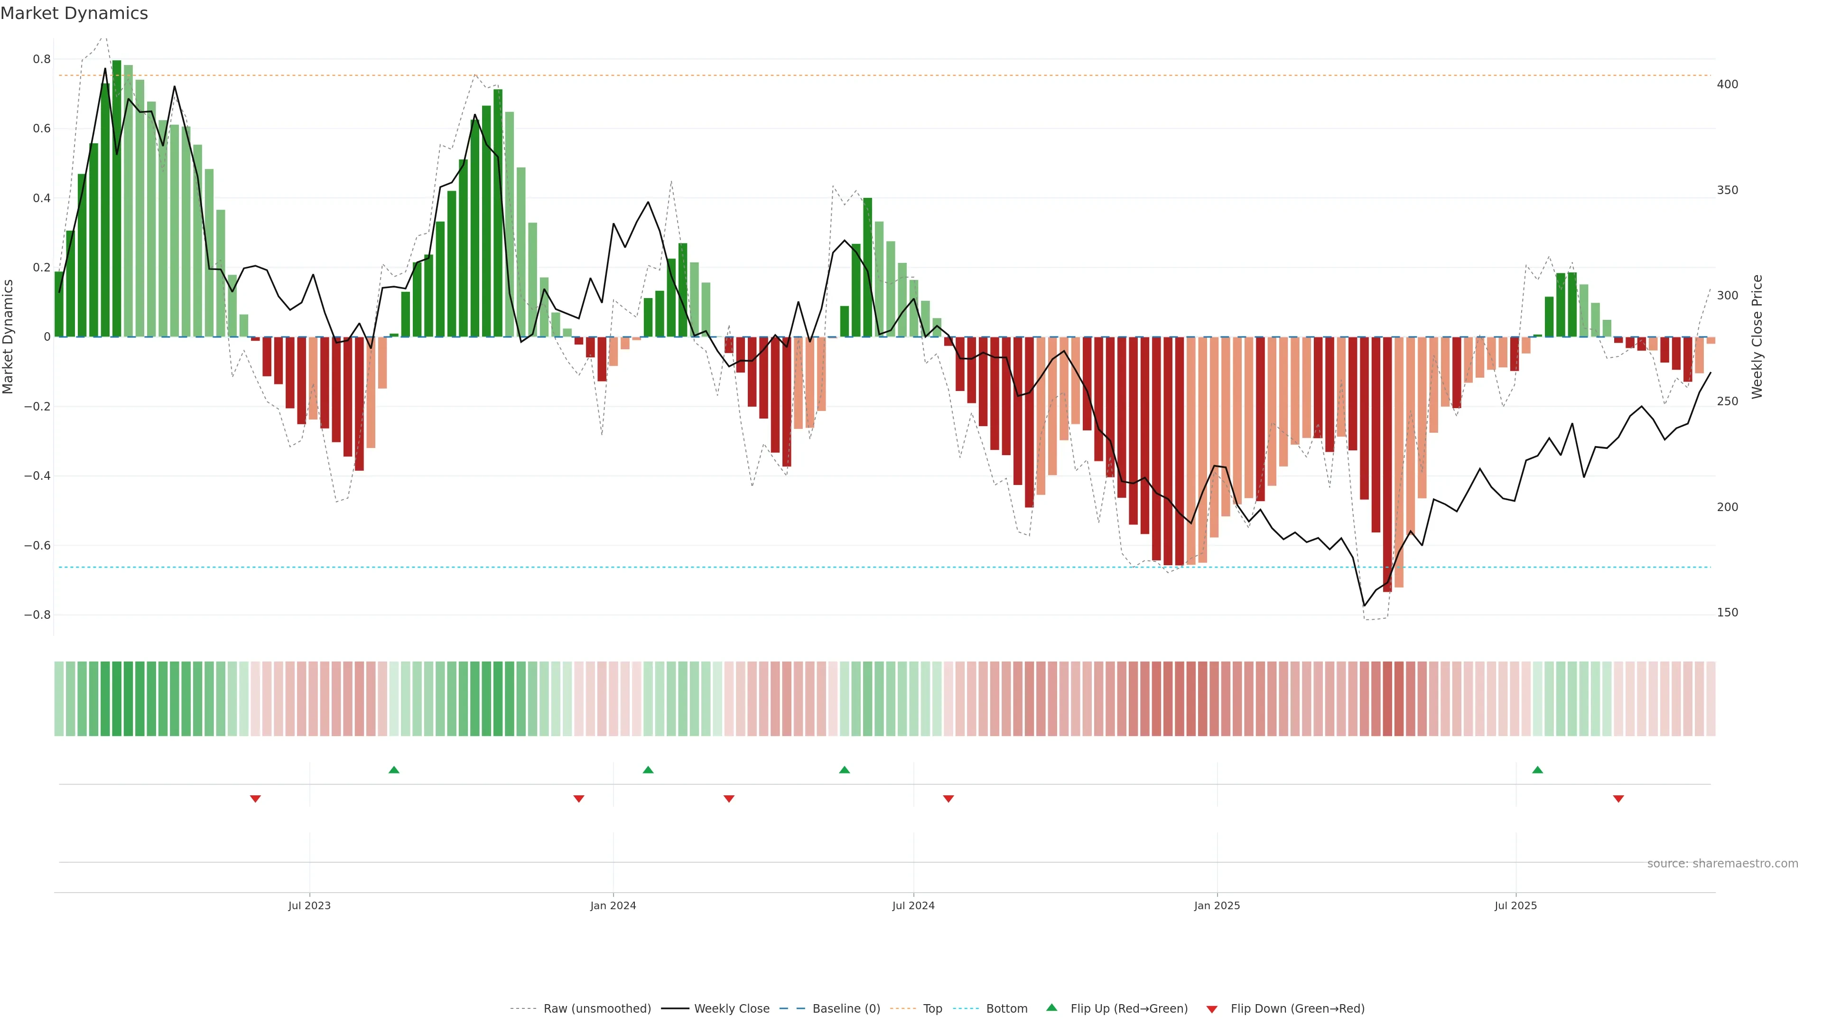Click the source sharemaestro.com text

[x=1722, y=864]
